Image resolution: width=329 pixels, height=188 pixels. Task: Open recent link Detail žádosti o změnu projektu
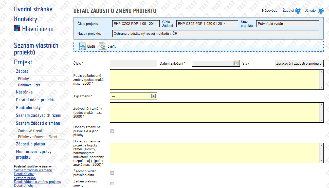[38, 182]
